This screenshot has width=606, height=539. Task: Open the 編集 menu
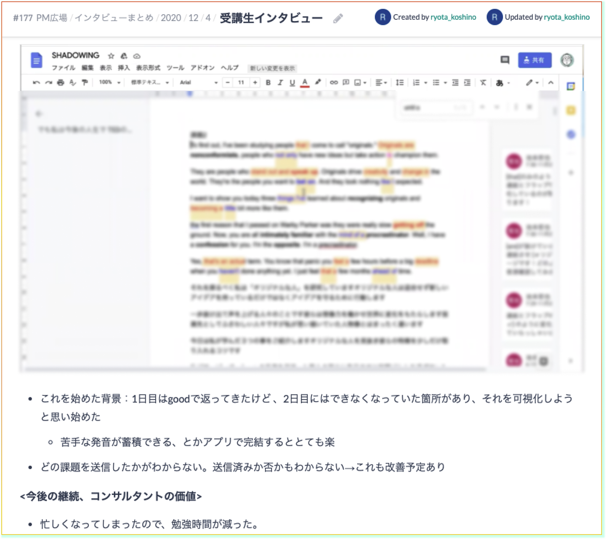click(88, 68)
